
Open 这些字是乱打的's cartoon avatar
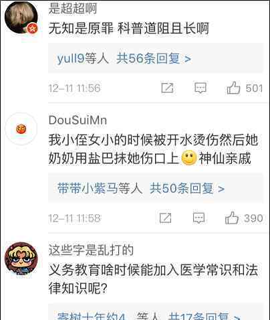[x=21, y=258]
